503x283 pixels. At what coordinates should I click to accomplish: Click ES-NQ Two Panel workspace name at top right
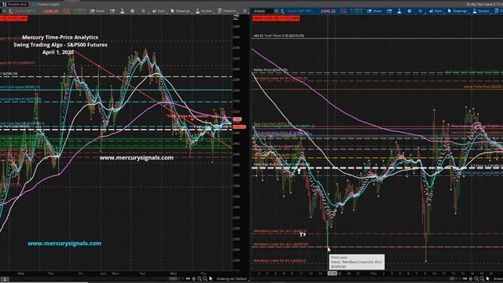click(485, 4)
